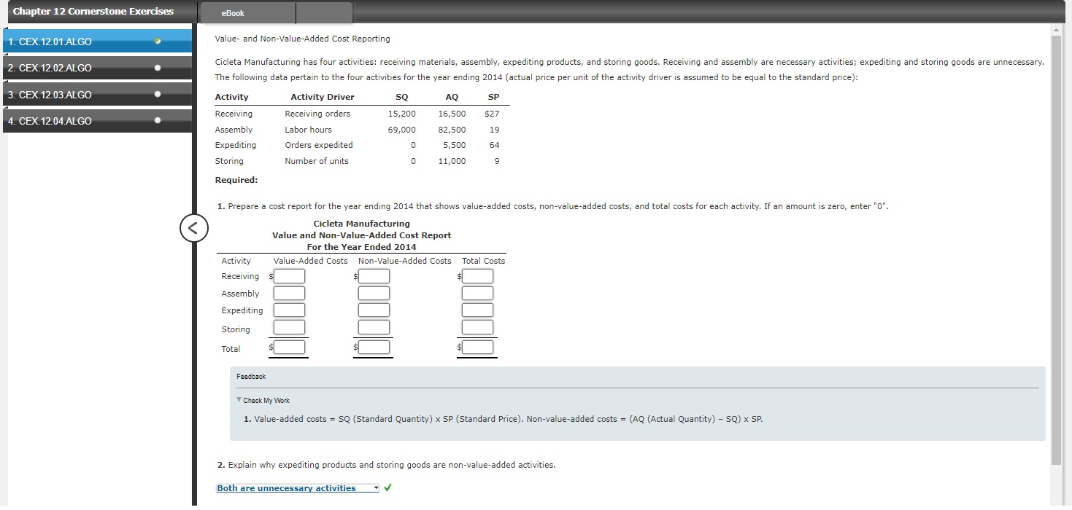
Task: Click Assembly value-added costs field
Action: coord(290,294)
